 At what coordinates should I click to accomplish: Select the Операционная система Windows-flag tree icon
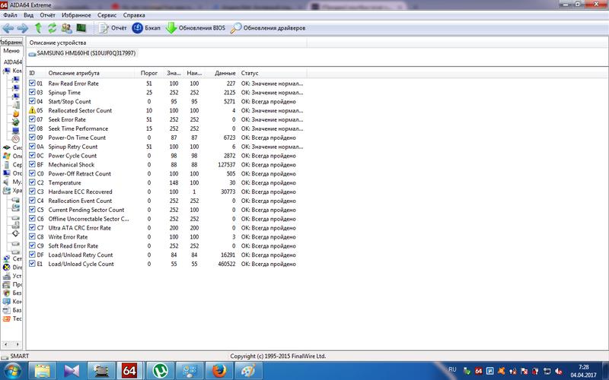tap(7, 156)
